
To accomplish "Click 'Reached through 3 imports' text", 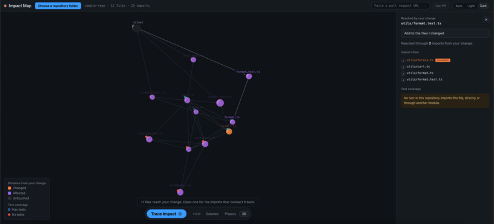I will tap(436, 43).
